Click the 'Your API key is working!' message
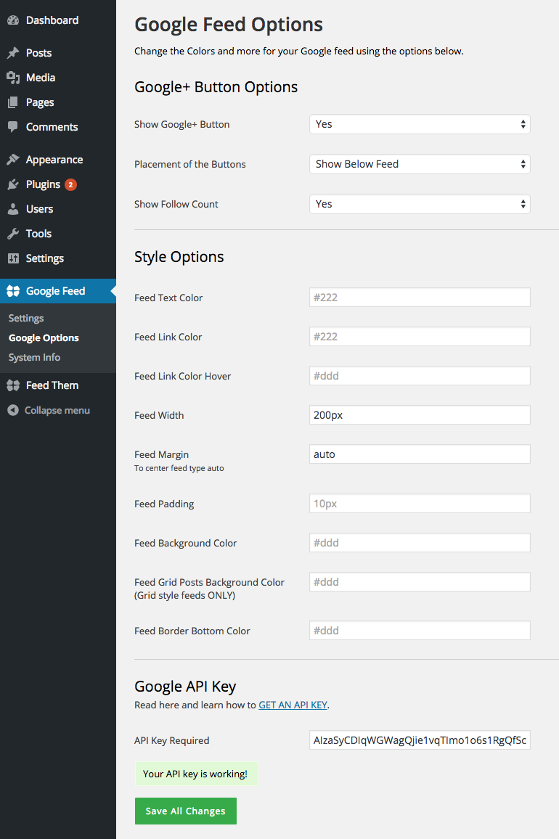This screenshot has height=839, width=559. (196, 774)
